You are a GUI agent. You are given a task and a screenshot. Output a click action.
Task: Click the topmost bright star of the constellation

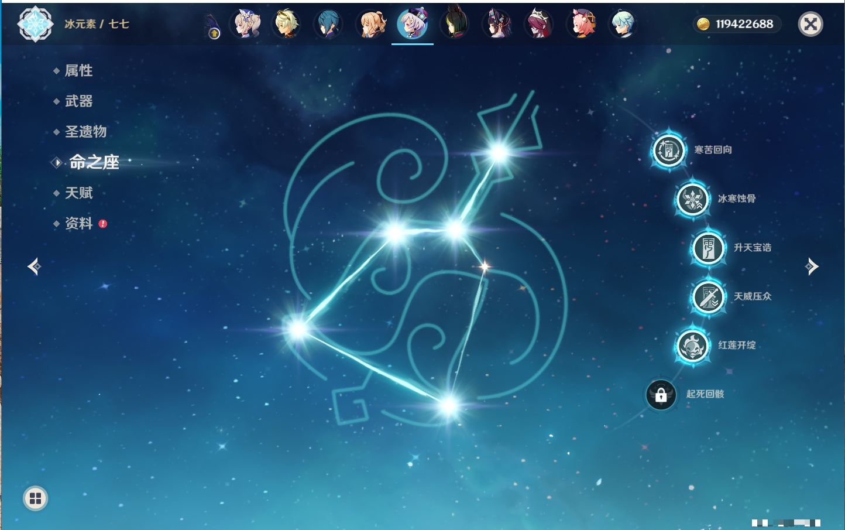499,153
